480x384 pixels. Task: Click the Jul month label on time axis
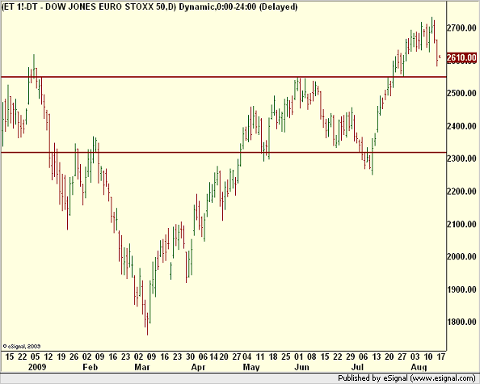click(357, 367)
